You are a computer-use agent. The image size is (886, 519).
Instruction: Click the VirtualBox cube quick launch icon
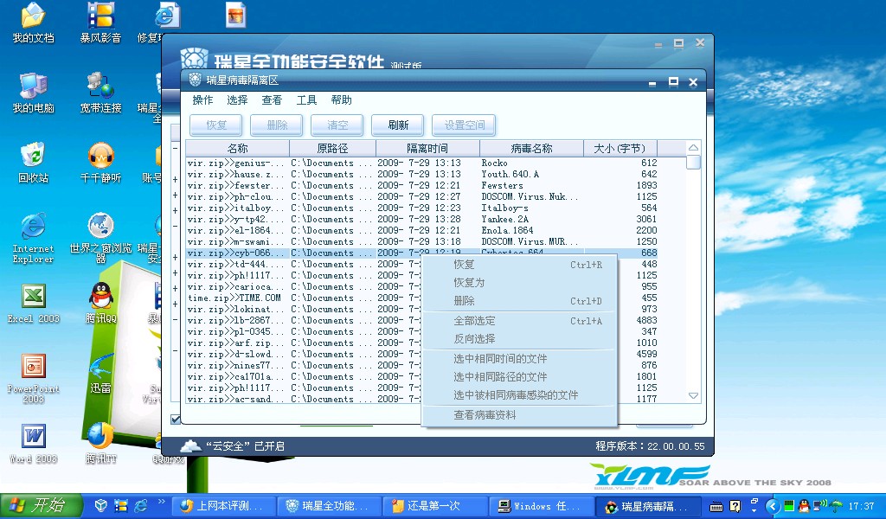tap(101, 505)
